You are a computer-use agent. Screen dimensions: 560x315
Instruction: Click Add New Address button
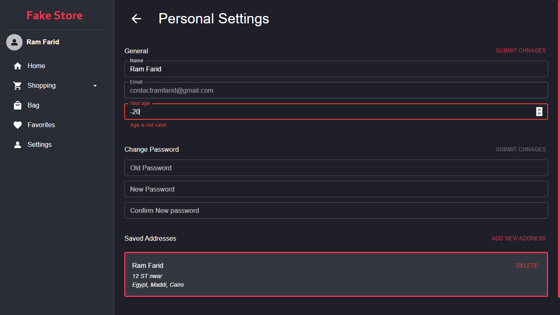(519, 238)
